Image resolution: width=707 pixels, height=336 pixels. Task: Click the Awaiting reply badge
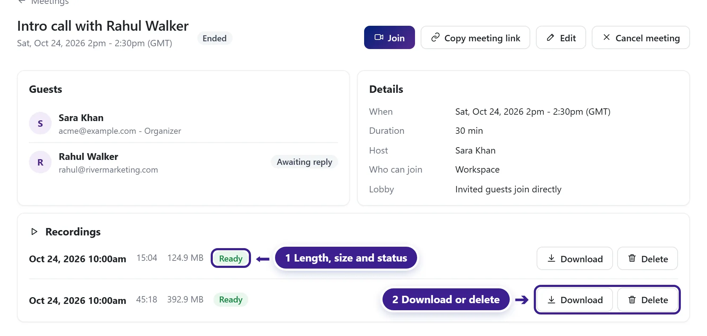pyautogui.click(x=304, y=162)
